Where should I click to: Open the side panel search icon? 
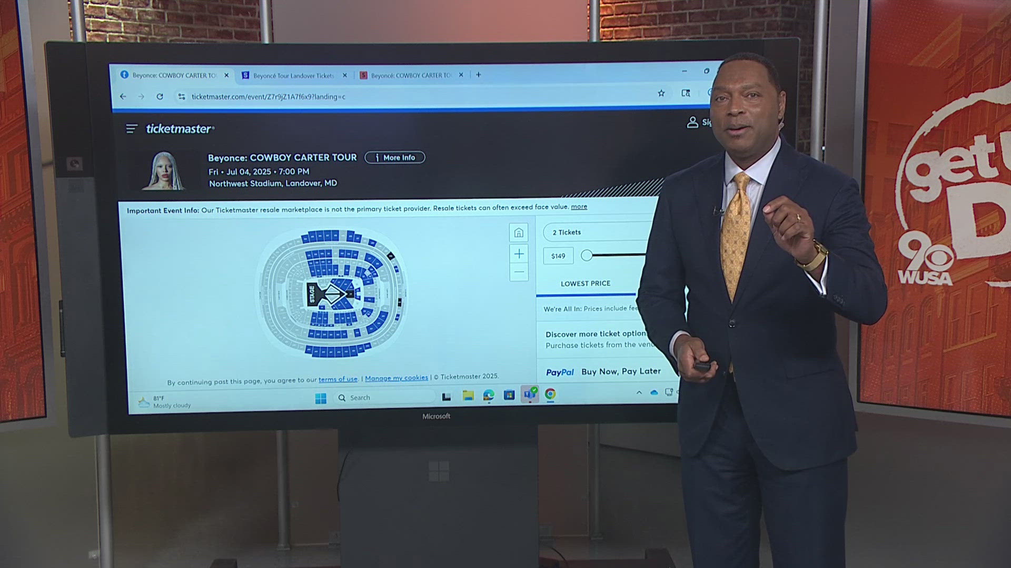(686, 93)
